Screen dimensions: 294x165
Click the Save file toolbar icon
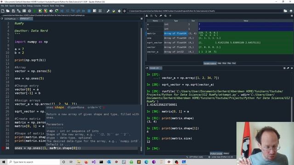(13, 11)
